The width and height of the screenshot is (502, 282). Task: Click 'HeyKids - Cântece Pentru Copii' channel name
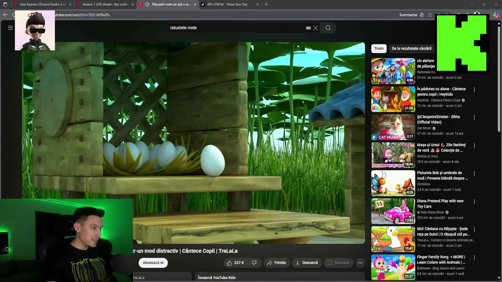[x=438, y=100]
